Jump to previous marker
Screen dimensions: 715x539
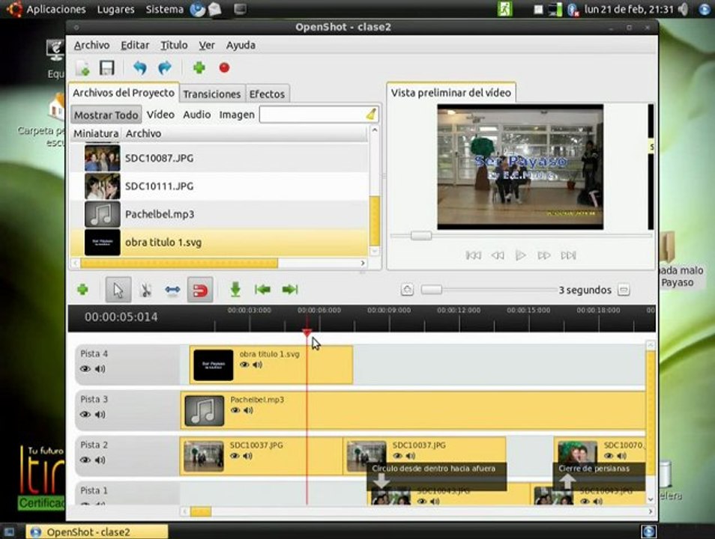point(262,289)
